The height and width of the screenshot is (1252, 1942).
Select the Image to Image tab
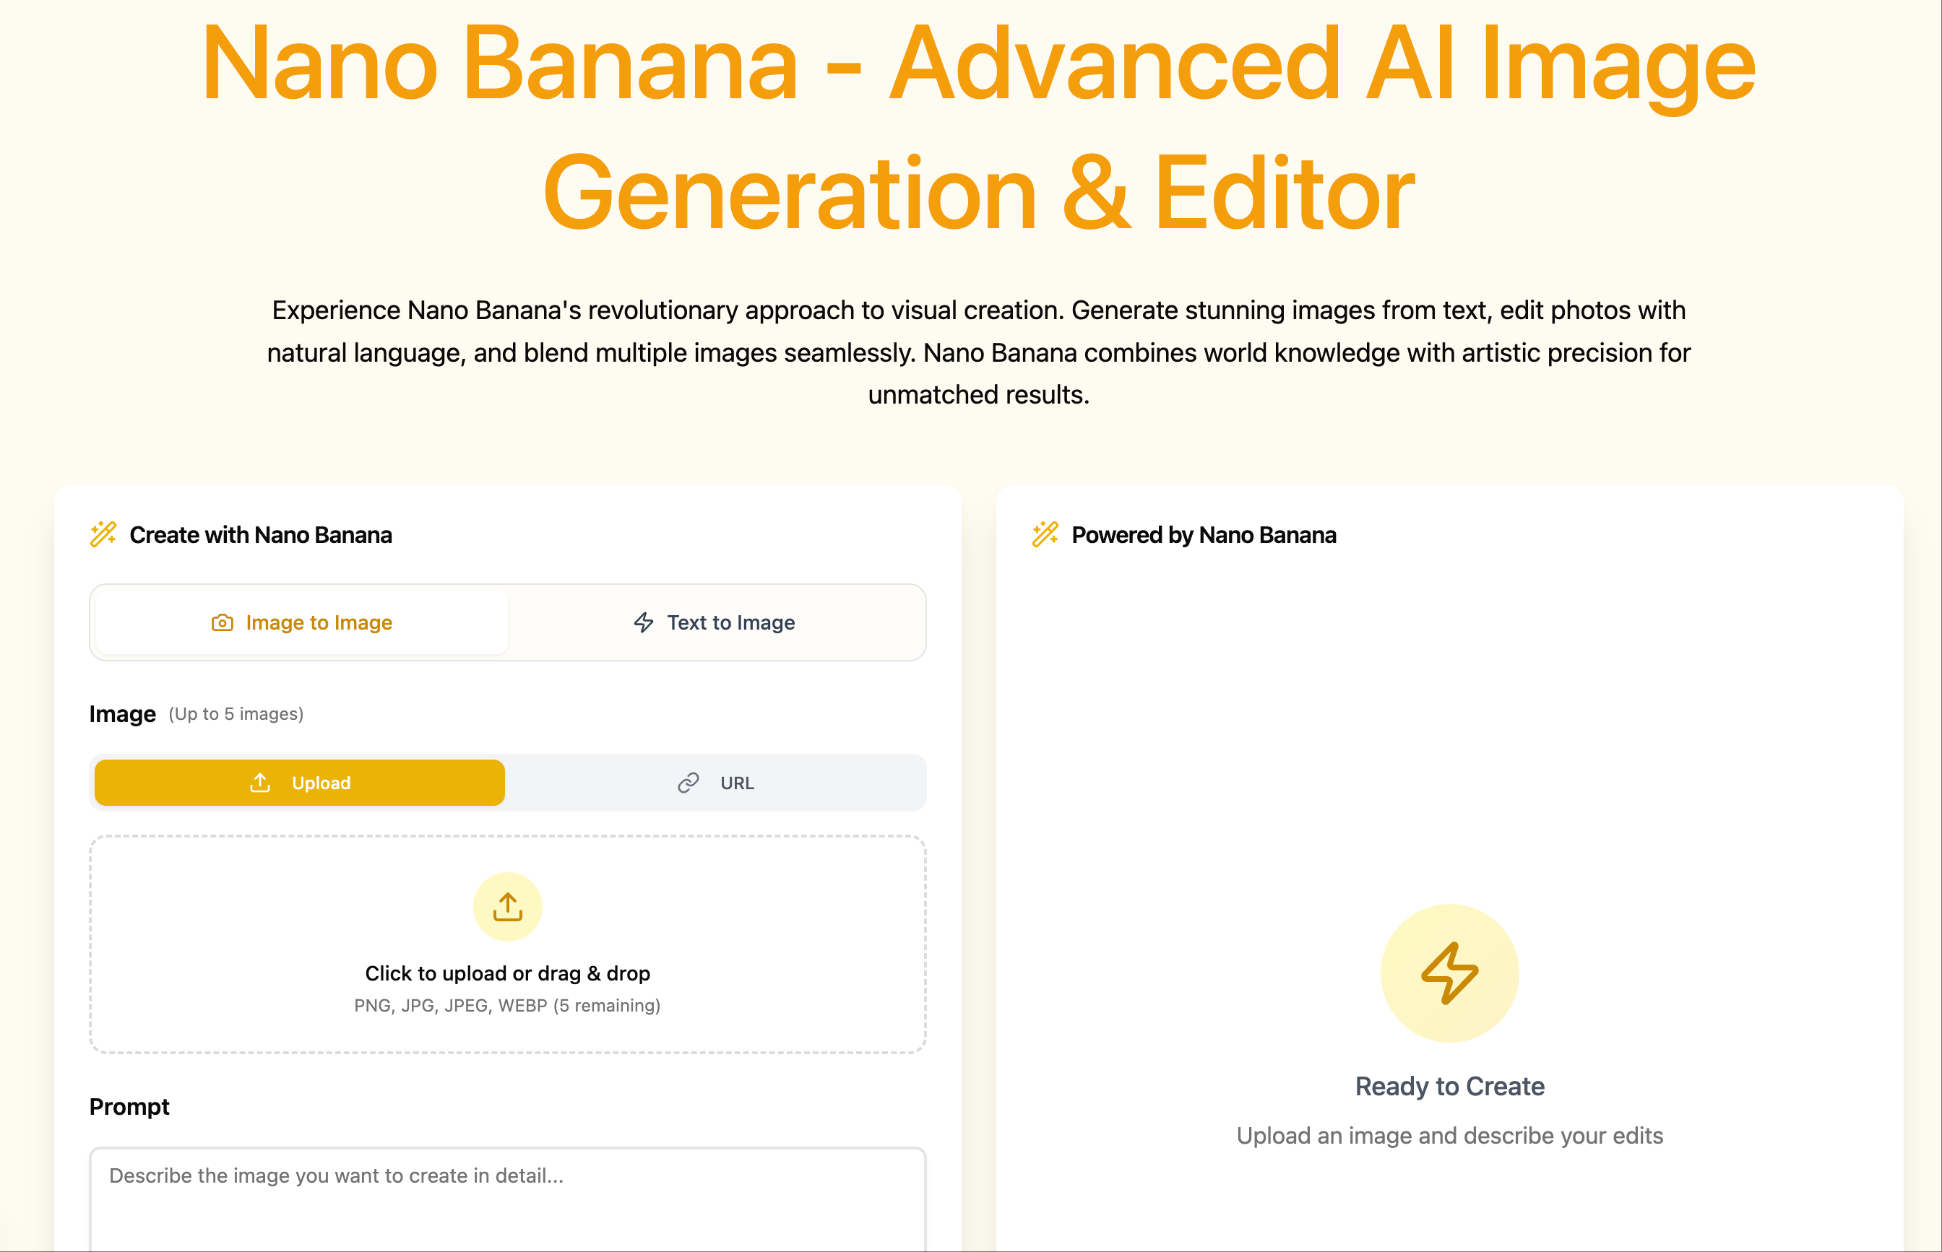tap(299, 622)
